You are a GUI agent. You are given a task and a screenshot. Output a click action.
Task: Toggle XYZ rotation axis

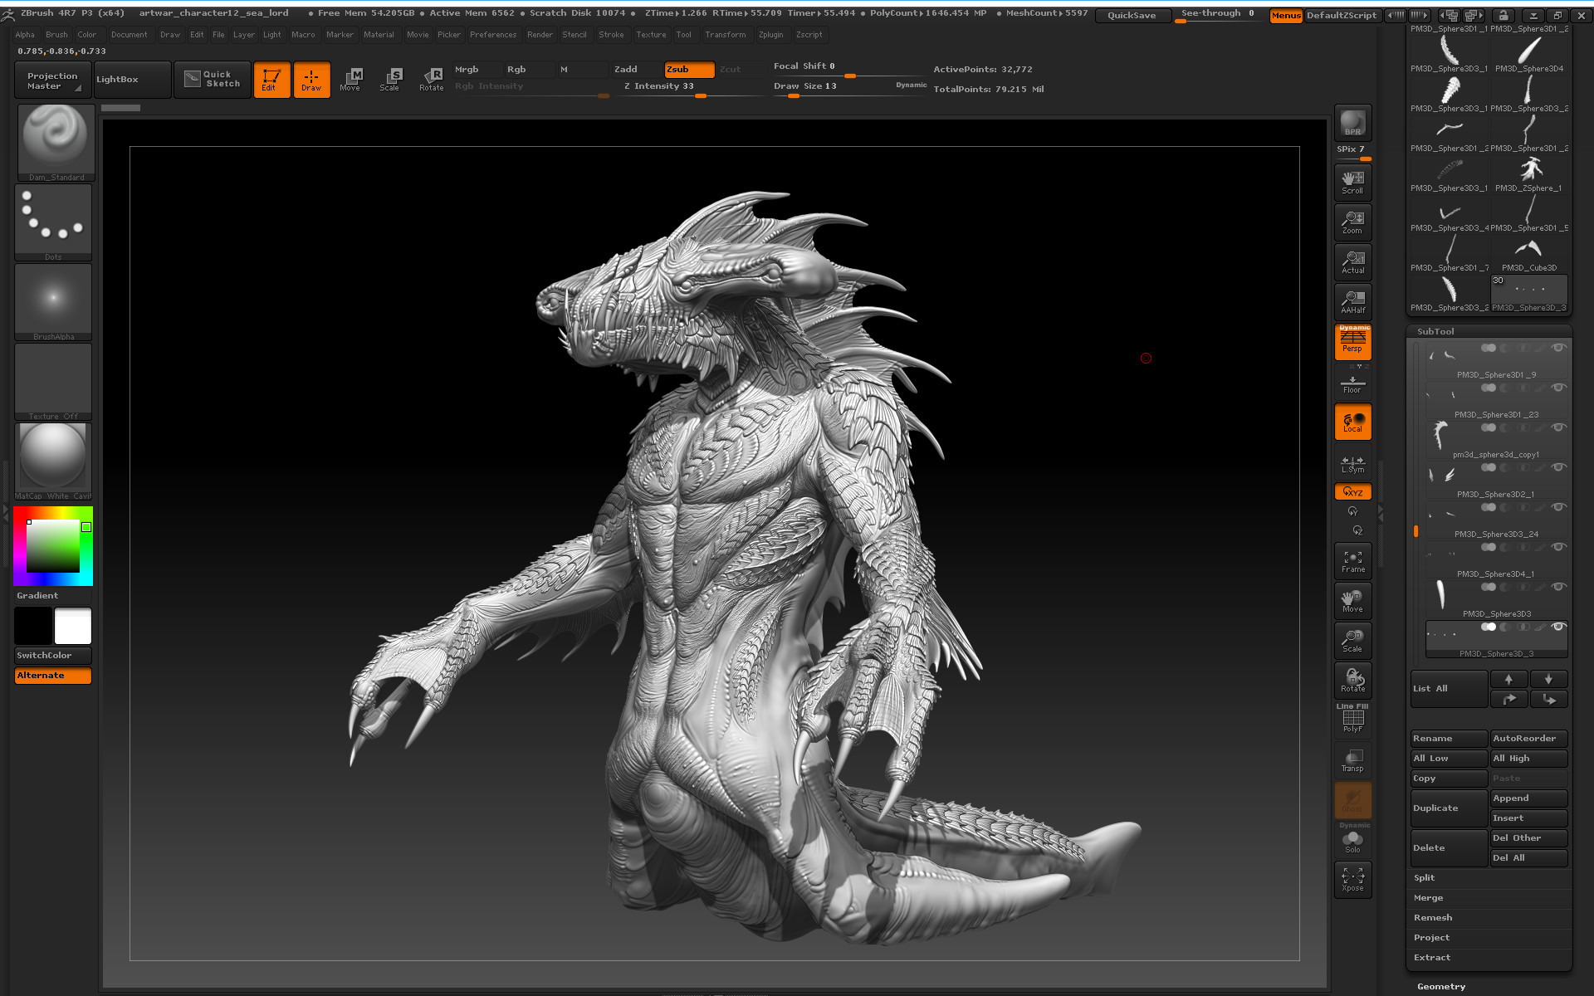tap(1352, 491)
